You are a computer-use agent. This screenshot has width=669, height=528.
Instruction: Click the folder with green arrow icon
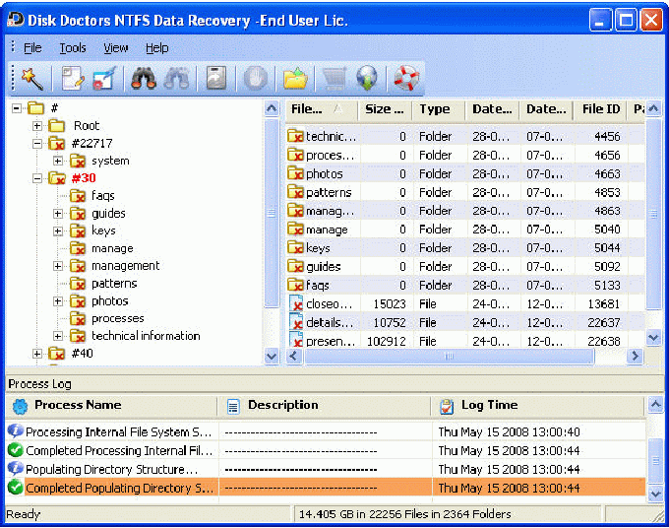(x=295, y=78)
